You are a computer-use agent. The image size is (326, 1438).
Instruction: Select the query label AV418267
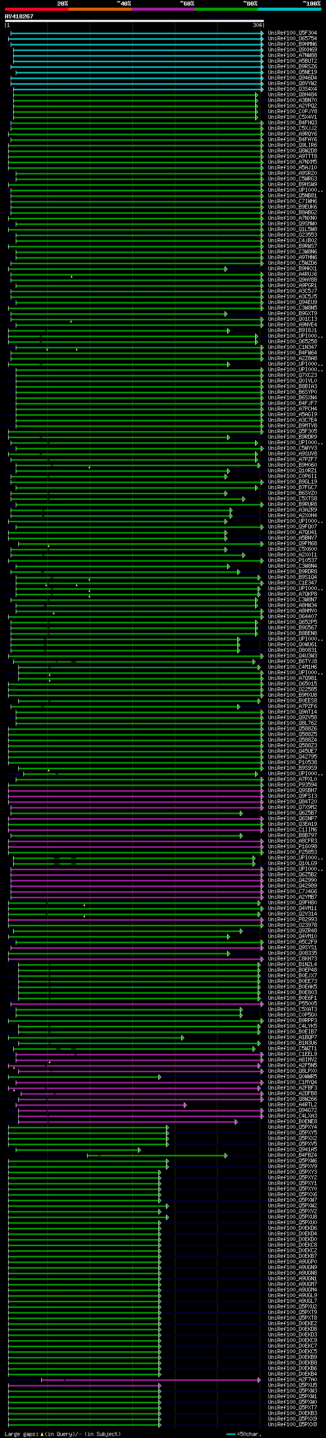point(19,17)
